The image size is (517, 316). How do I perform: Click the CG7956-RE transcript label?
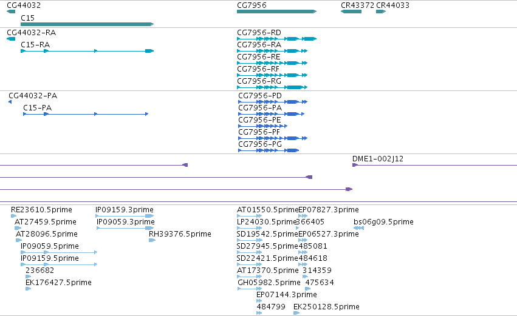[259, 57]
